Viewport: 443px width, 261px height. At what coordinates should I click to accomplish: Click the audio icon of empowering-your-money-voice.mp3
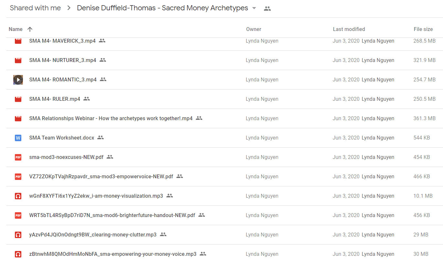click(x=18, y=254)
